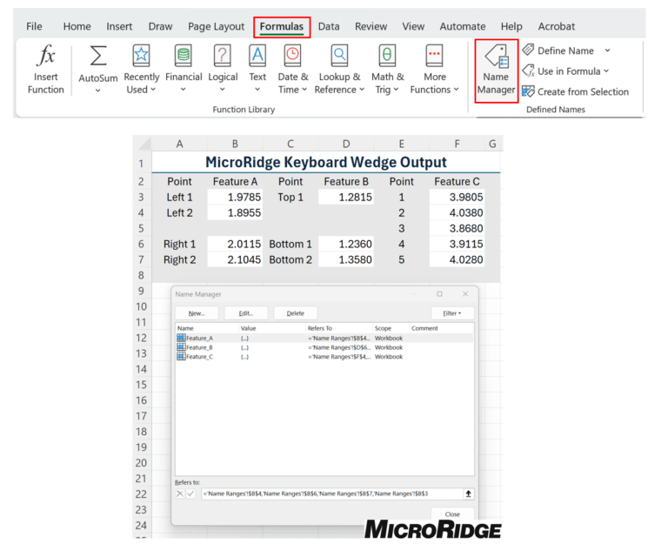
Task: Open the Logical functions icon
Action: (223, 56)
